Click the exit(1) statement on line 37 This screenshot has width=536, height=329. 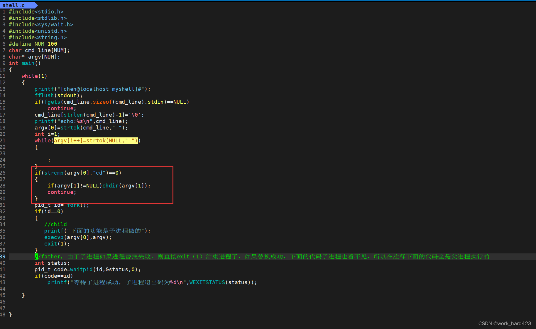click(57, 243)
